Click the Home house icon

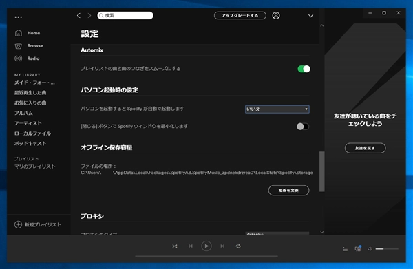[19, 33]
